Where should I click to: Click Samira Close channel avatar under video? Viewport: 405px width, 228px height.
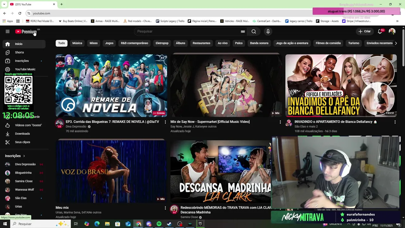174,209
